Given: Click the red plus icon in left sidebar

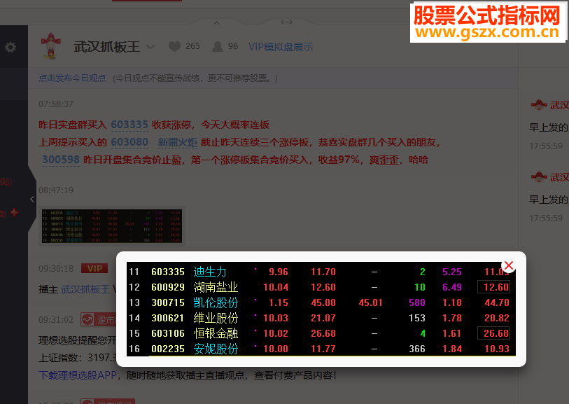Looking at the screenshot, I should pyautogui.click(x=15, y=212).
